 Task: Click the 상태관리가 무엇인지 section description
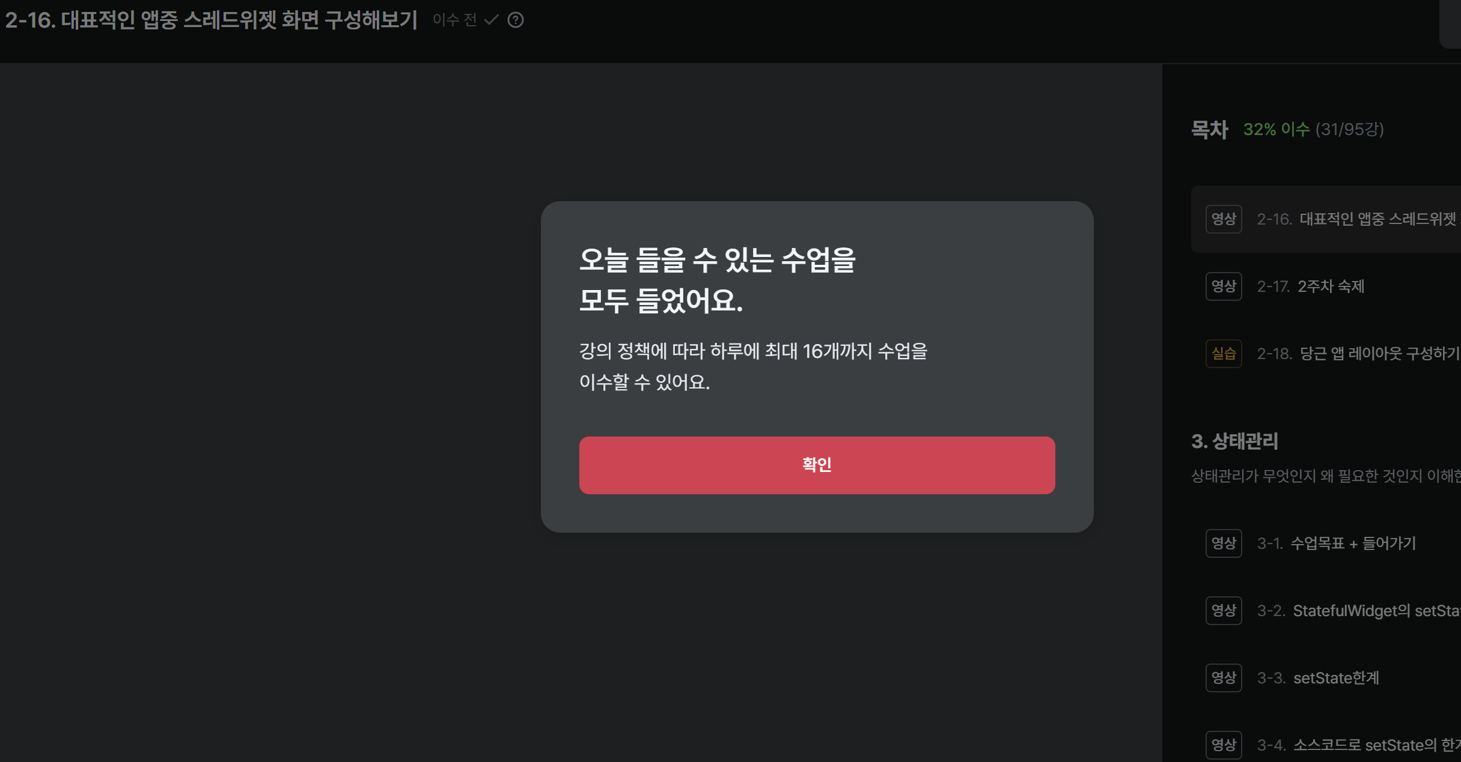[1326, 476]
